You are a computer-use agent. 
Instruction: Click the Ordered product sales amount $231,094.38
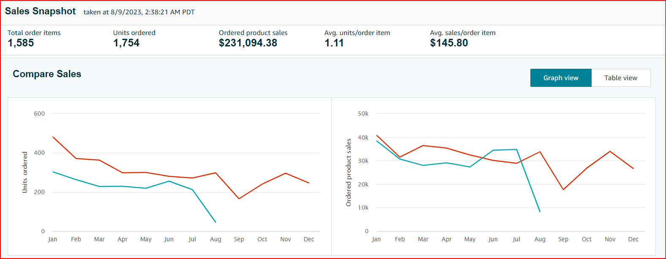[x=248, y=43]
